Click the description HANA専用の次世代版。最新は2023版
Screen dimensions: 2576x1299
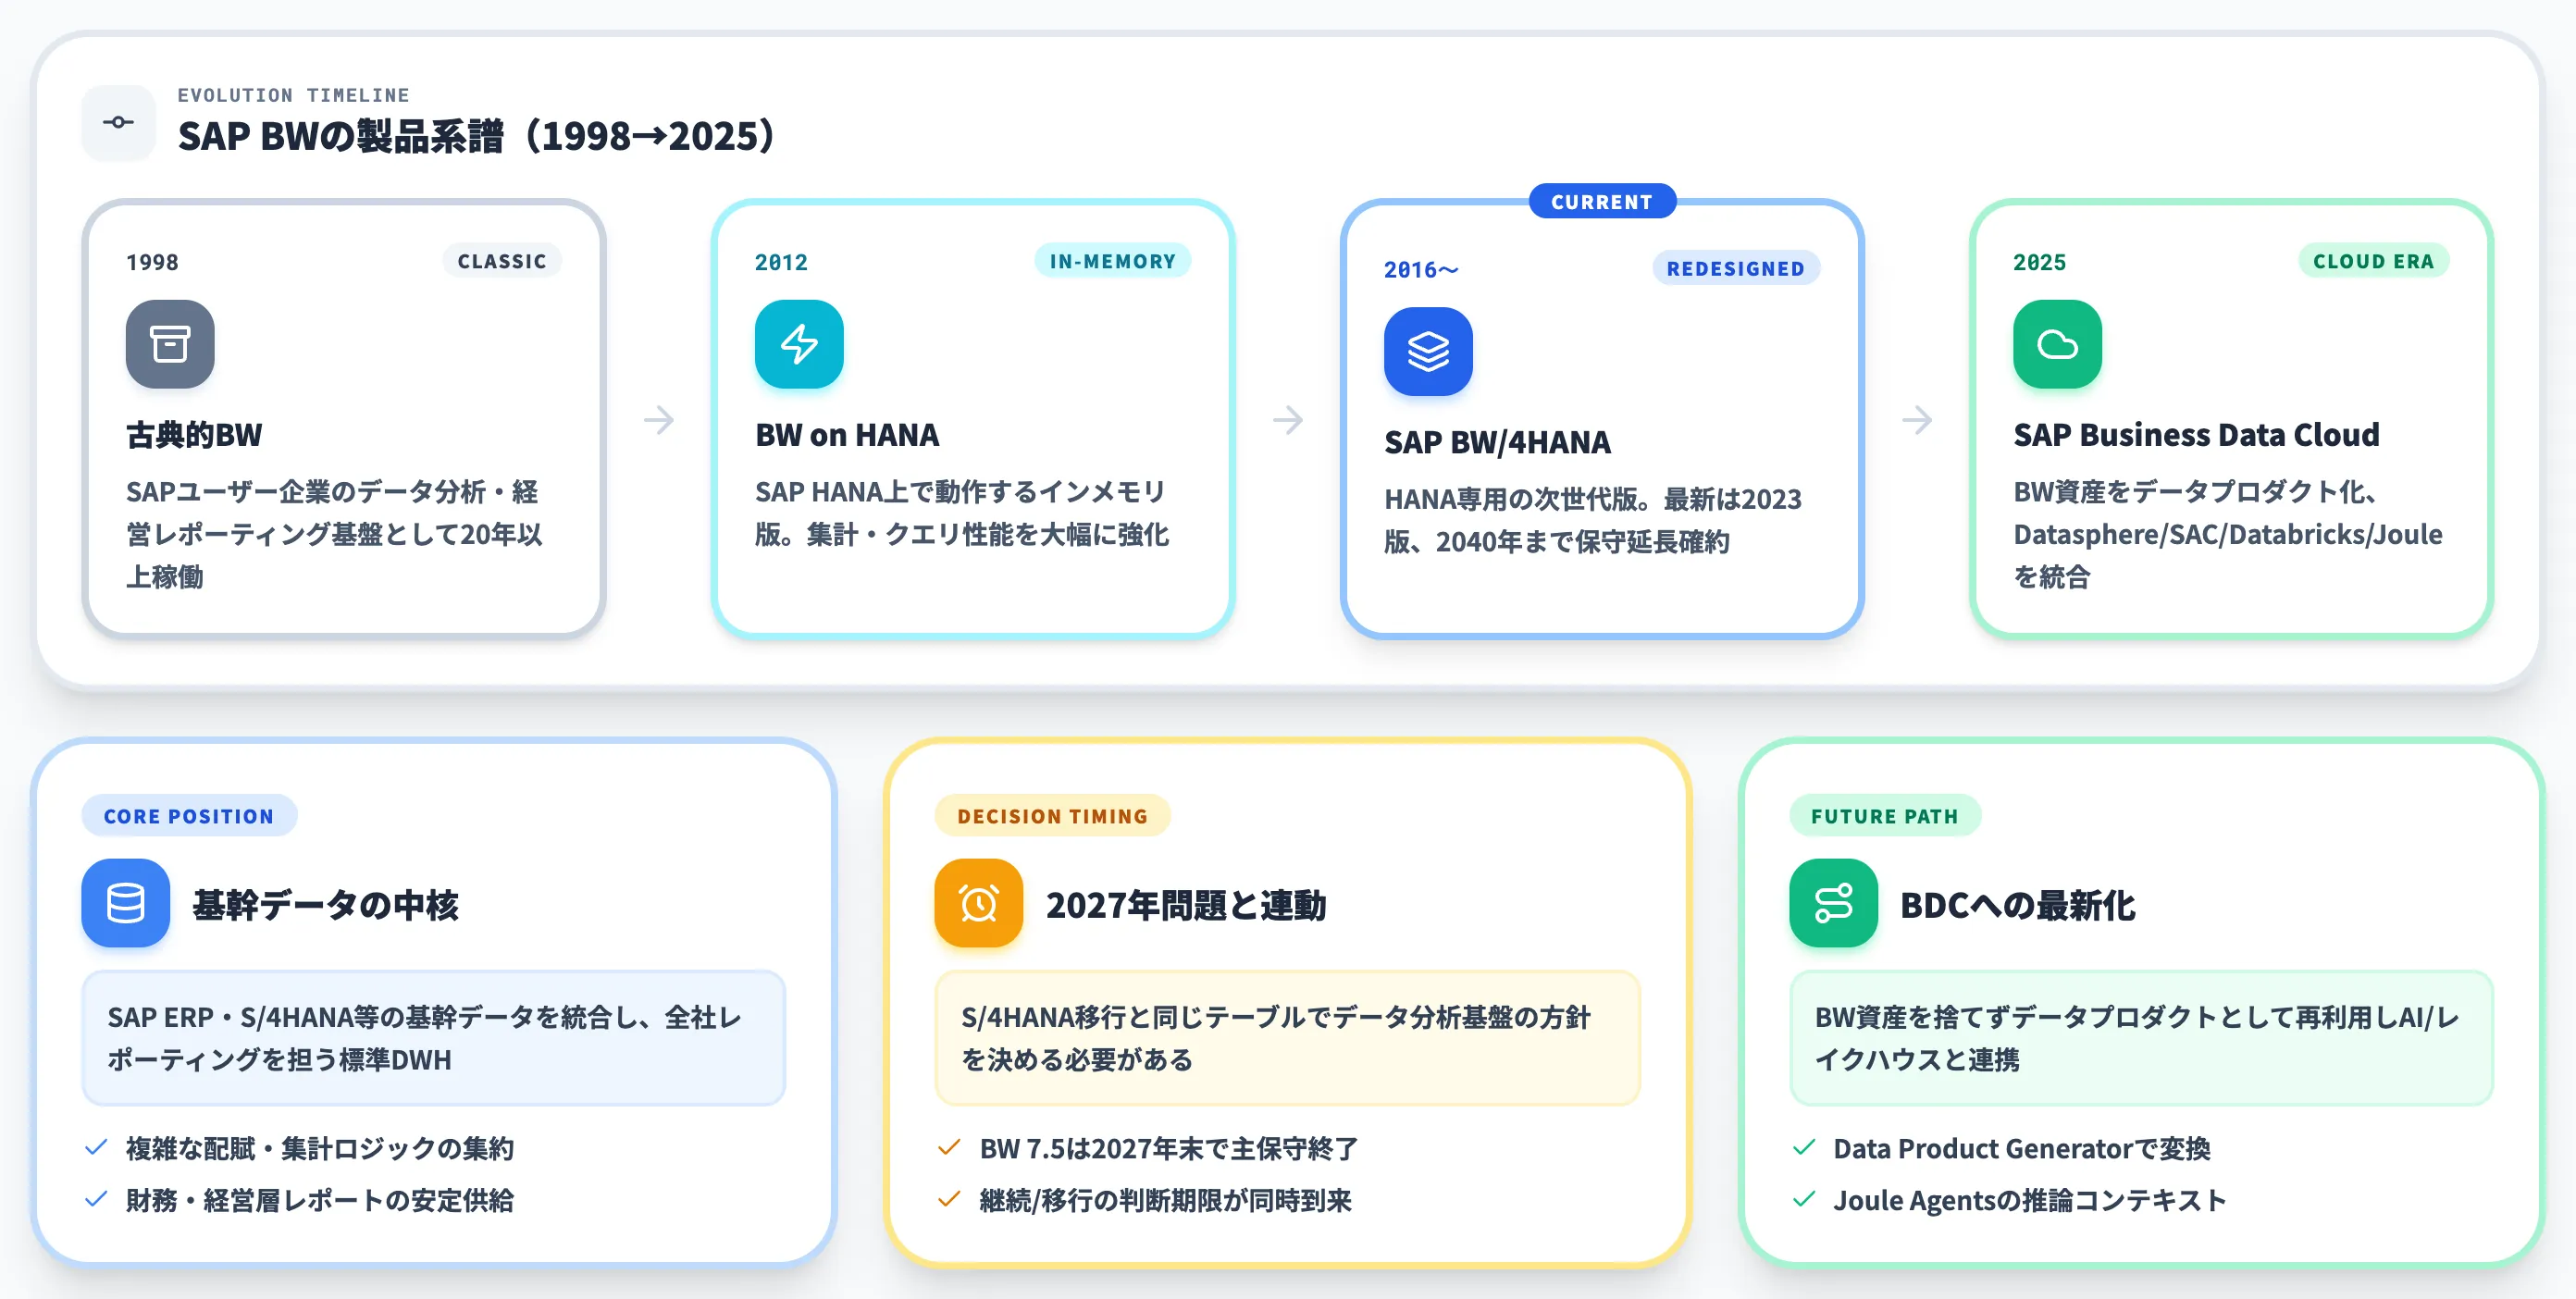(1593, 520)
